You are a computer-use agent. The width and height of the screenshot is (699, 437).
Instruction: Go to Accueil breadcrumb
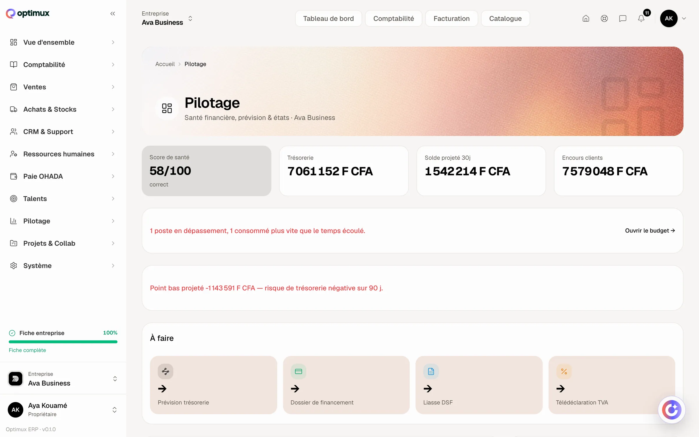tap(165, 64)
